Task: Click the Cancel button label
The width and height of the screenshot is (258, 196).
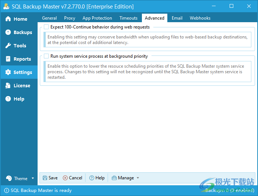Action: [76, 178]
